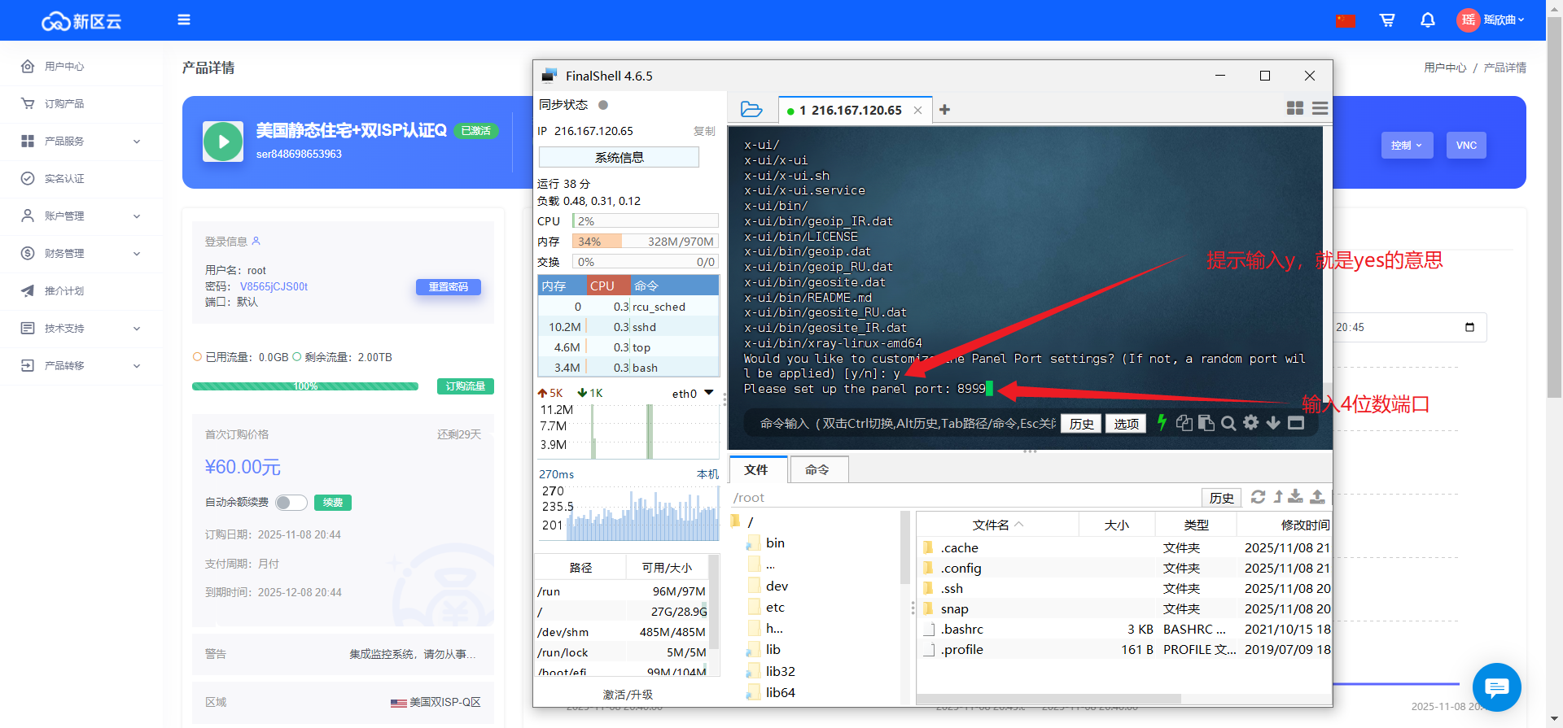Switch to grid layout view icon

tap(1294, 108)
